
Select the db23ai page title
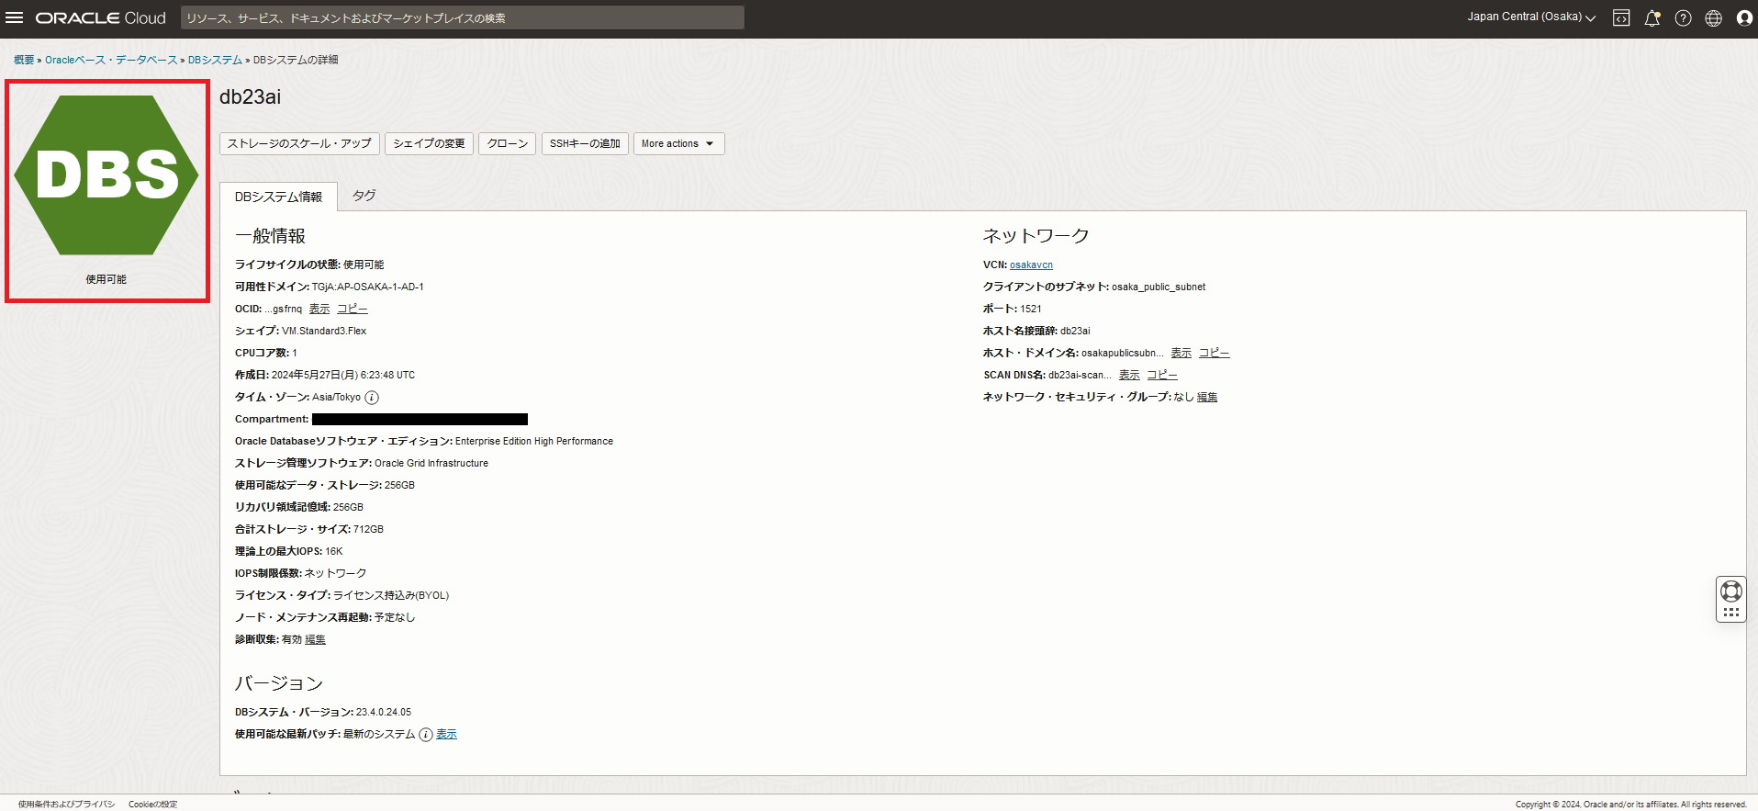(250, 97)
